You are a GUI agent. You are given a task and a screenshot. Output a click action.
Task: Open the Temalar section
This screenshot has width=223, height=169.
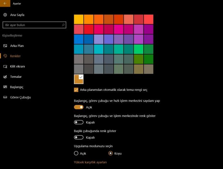click(16, 77)
